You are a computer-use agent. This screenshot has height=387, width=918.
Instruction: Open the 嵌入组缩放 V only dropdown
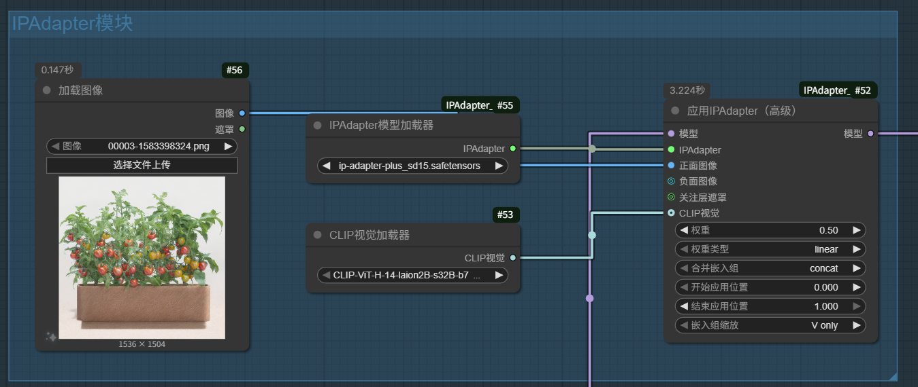click(770, 325)
